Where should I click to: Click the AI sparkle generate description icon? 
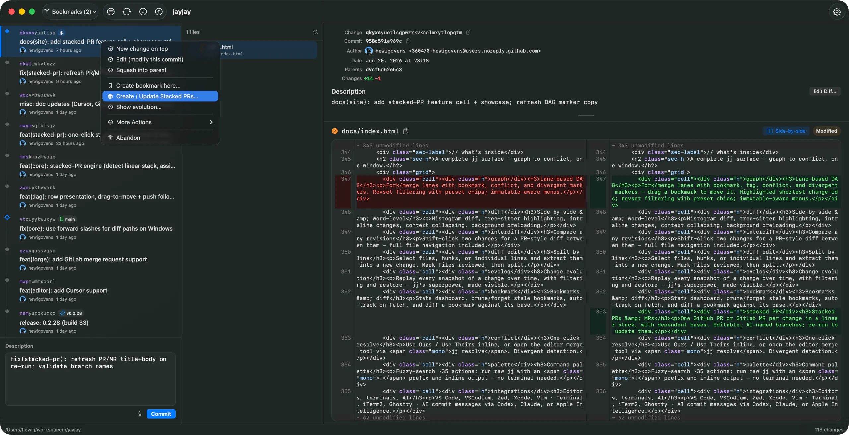click(x=140, y=414)
